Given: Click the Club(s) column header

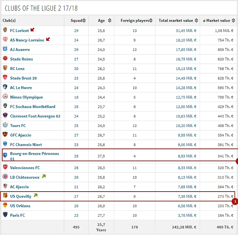Looking at the screenshot, I should pyautogui.click(x=9, y=21).
